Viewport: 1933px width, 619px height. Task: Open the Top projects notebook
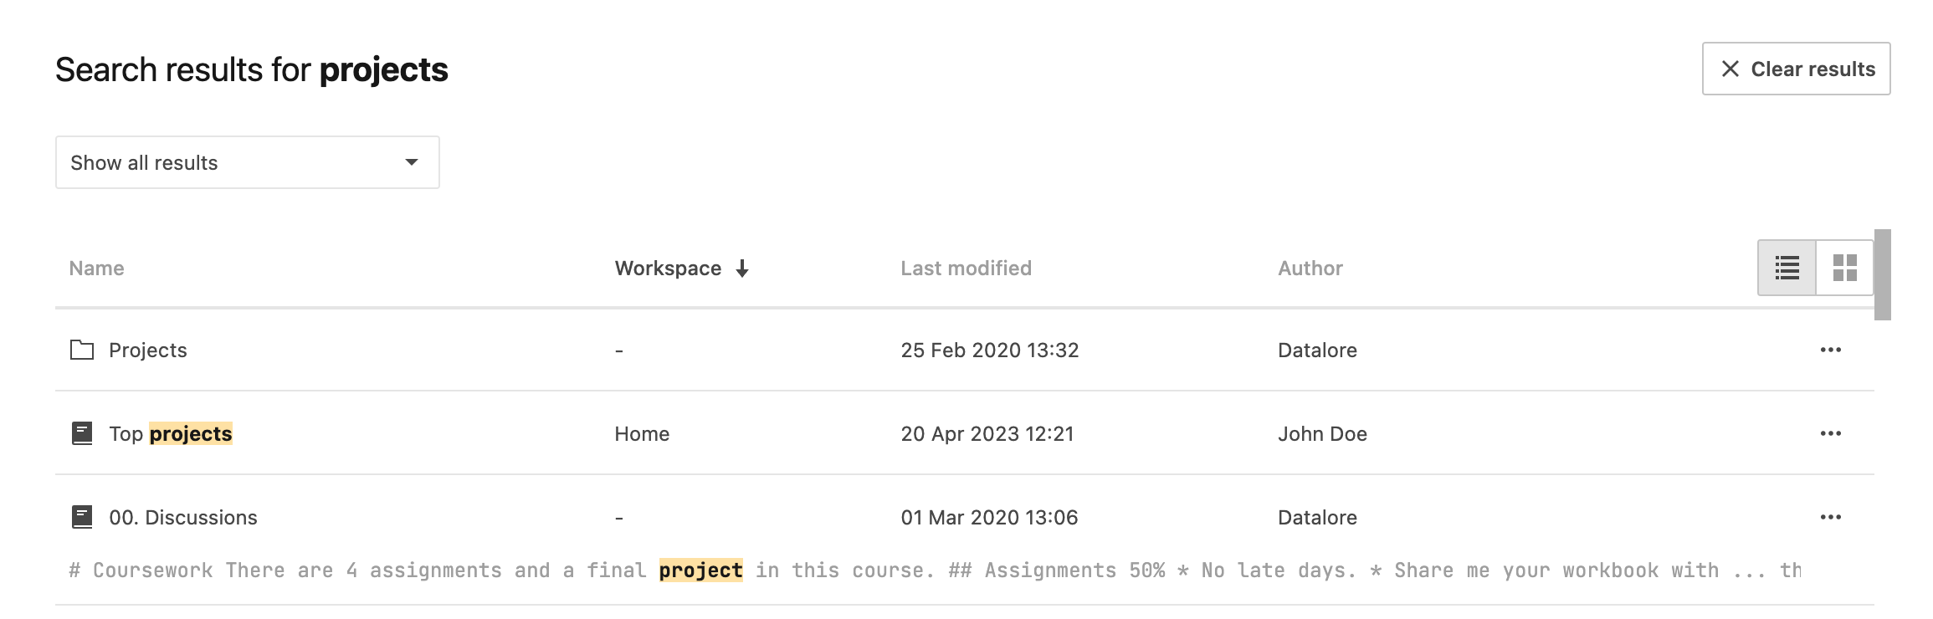(x=171, y=434)
